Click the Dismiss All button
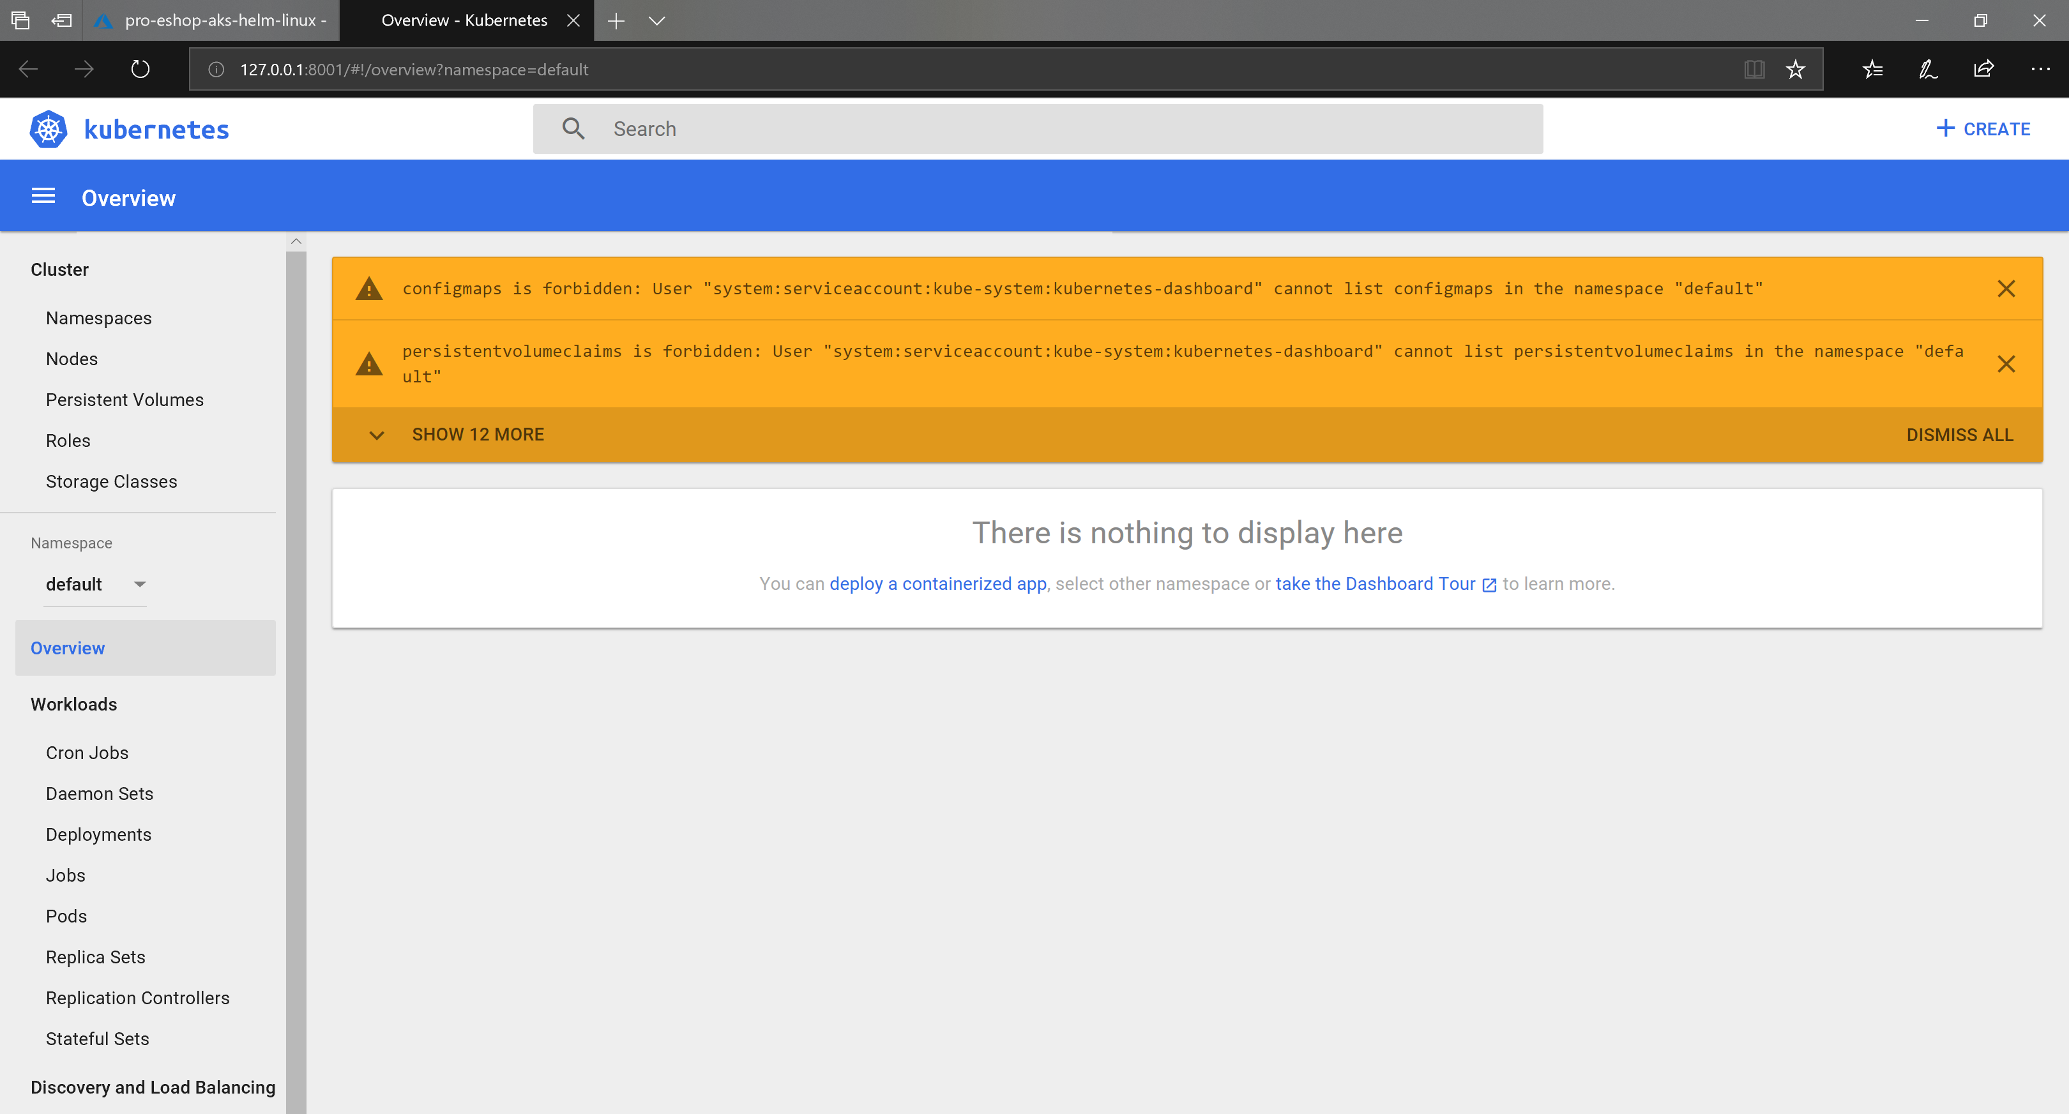2069x1114 pixels. click(x=1959, y=435)
